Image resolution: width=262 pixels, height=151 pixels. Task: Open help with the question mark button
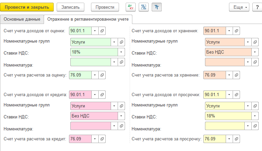pos(257,7)
